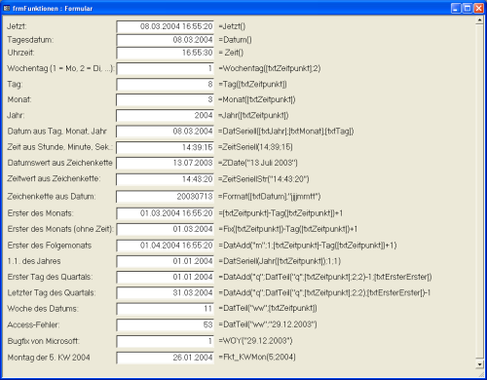Click the Uhrzeit: label
This screenshot has width=487, height=380.
click(x=20, y=53)
